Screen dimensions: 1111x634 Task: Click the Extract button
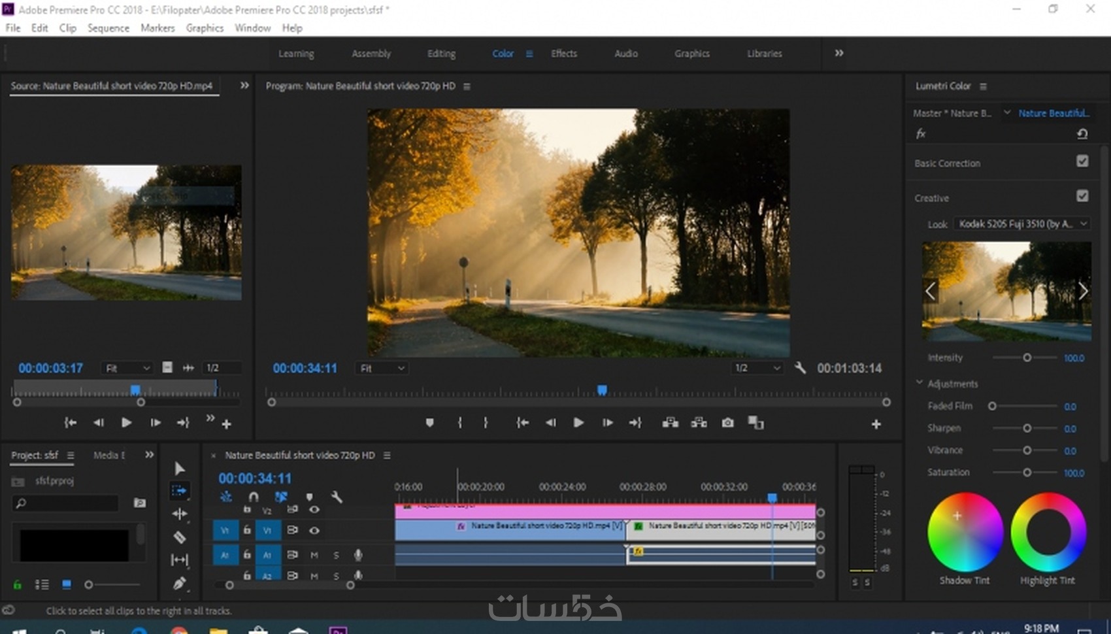(699, 423)
